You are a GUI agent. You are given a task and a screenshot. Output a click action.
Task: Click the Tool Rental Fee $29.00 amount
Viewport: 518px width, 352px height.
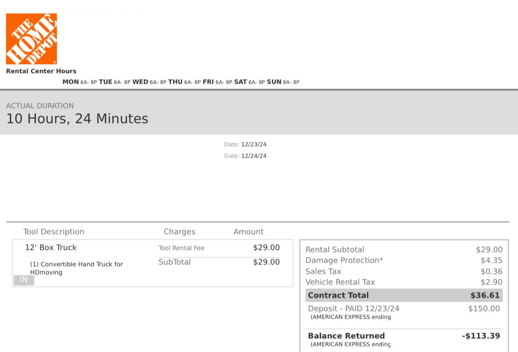click(x=266, y=248)
